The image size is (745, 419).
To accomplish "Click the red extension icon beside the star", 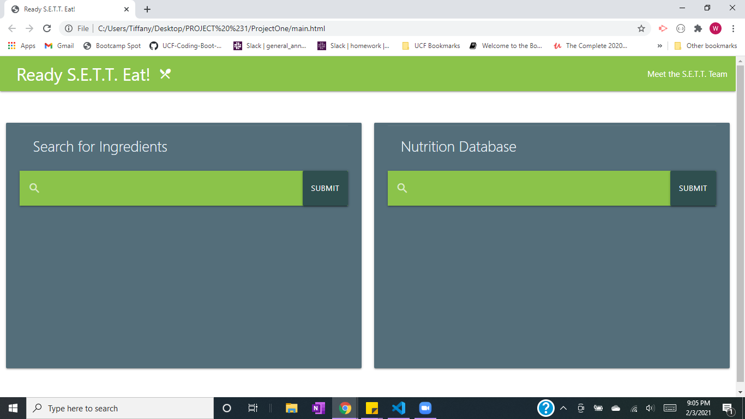I will [x=663, y=28].
